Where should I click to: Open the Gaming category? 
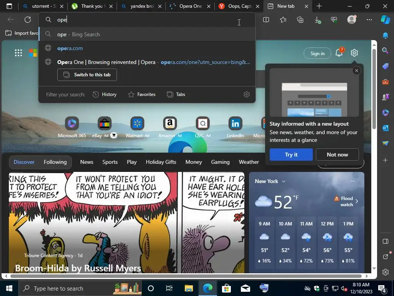coord(220,162)
